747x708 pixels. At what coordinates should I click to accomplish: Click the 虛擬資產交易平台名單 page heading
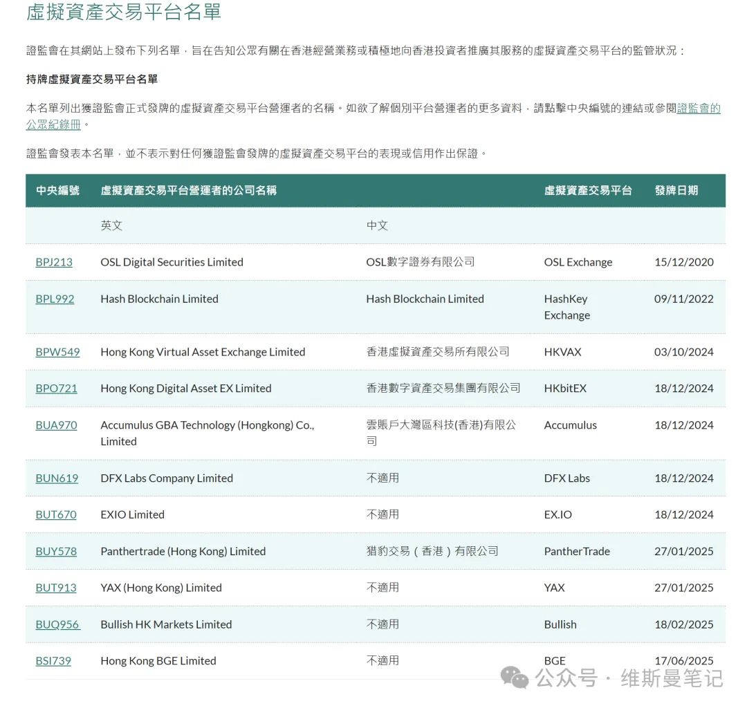pyautogui.click(x=124, y=12)
